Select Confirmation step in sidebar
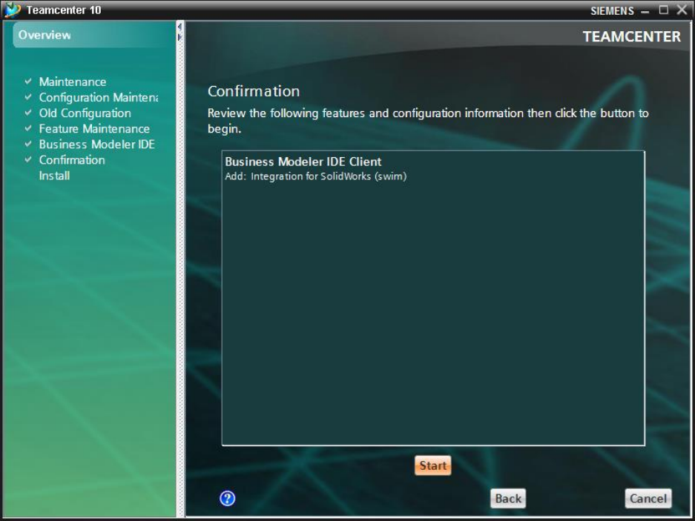The height and width of the screenshot is (521, 695). (72, 159)
